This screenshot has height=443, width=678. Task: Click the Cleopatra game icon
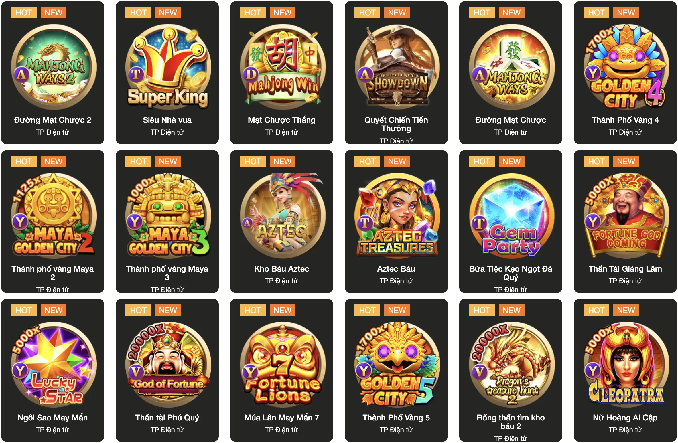(626, 365)
